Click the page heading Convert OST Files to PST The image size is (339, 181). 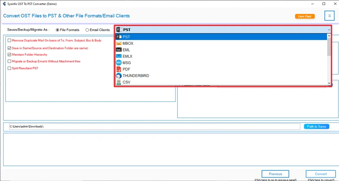tap(67, 16)
